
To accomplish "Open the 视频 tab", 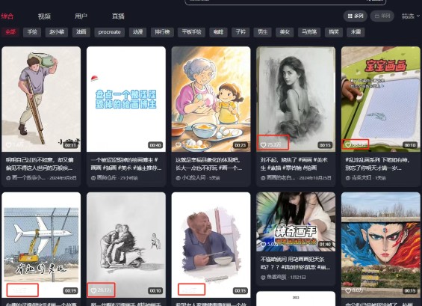I will pos(44,16).
